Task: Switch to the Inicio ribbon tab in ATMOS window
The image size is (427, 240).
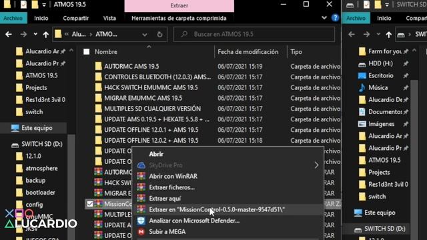Action: [x=41, y=18]
